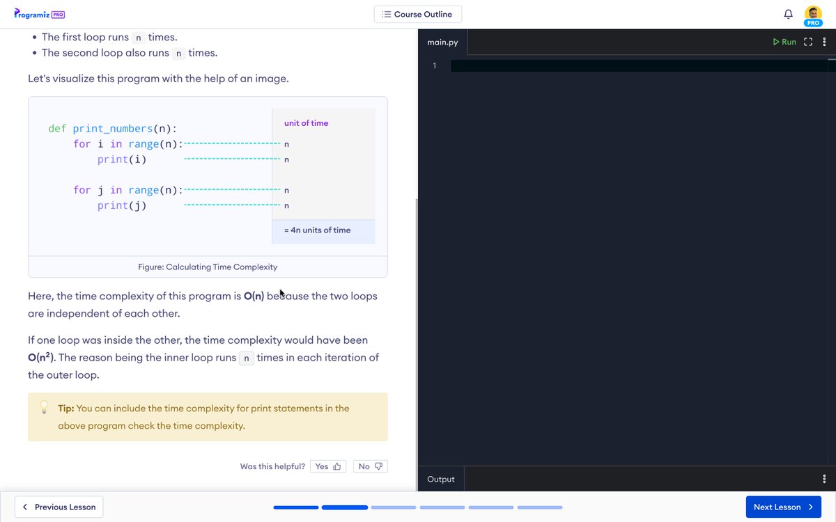This screenshot has width=836, height=522.
Task: Go to Previous Lesson
Action: coord(59,507)
